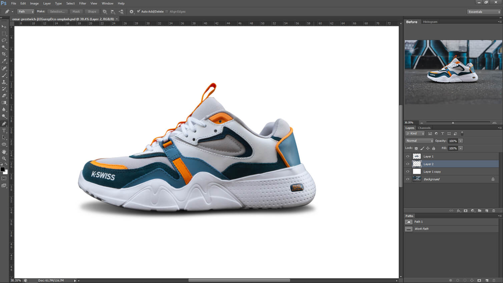
Task: Open the Opacity slider dropdown arrow
Action: point(461,141)
